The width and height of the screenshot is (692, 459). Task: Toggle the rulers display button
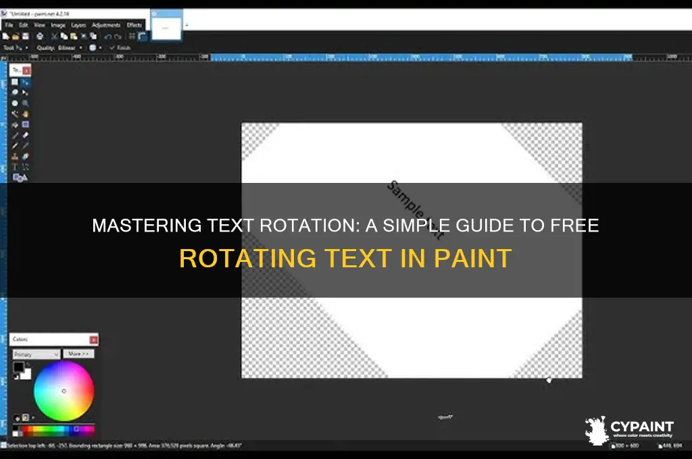click(142, 36)
